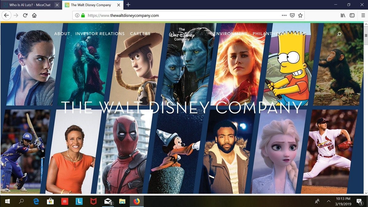Image resolution: width=368 pixels, height=207 pixels.
Task: Open the Action Center notifications
Action: point(360,201)
